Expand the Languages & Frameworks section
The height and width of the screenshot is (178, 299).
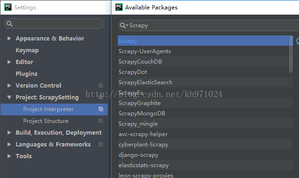[9, 145]
